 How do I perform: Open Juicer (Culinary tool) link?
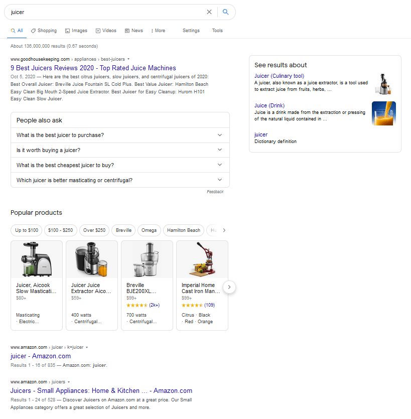click(x=279, y=76)
